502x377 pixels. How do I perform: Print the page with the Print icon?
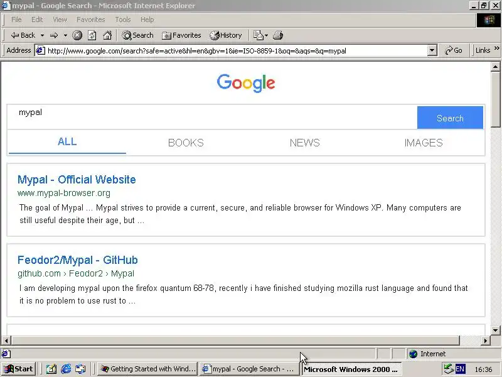tap(278, 35)
